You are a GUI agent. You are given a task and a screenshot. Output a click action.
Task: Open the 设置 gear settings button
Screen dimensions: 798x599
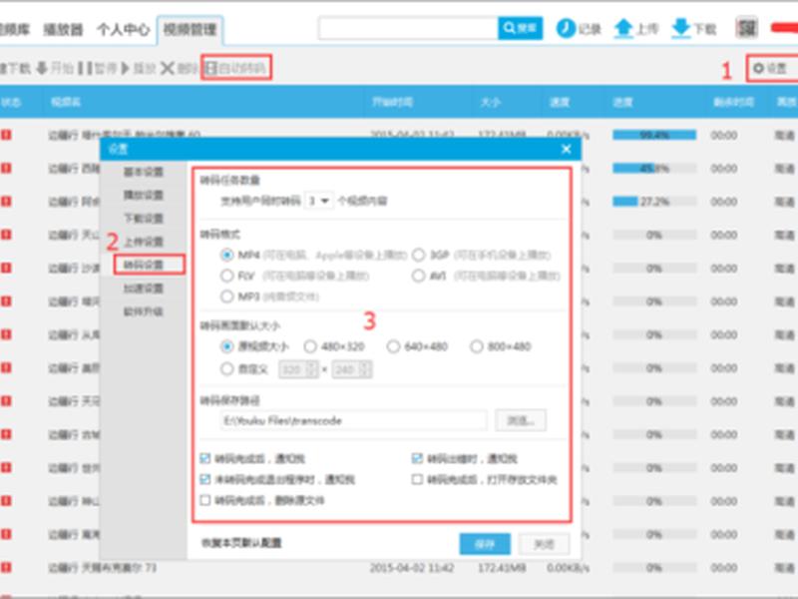(x=770, y=68)
